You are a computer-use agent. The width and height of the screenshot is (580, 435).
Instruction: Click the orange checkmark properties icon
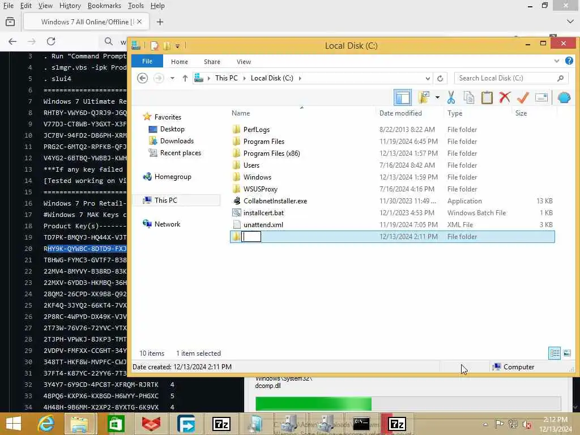tap(523, 97)
